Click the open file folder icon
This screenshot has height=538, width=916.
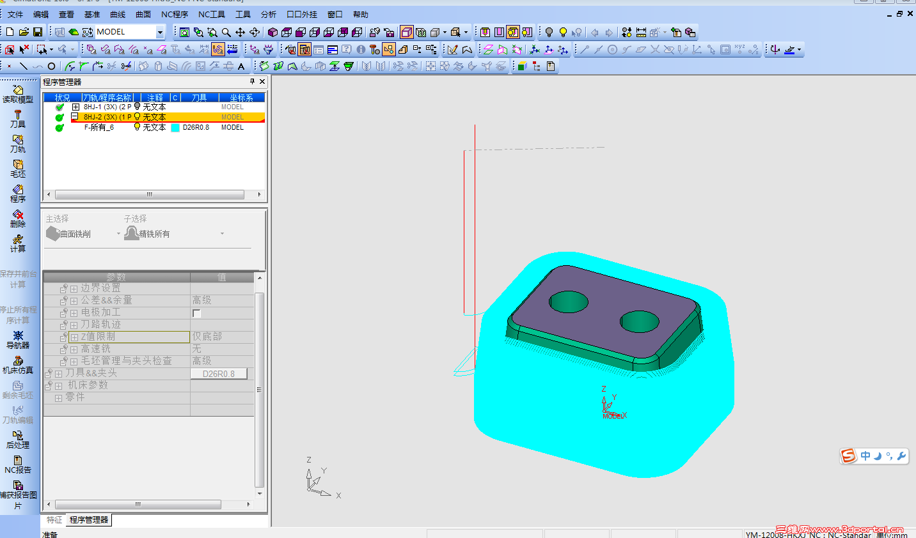24,32
